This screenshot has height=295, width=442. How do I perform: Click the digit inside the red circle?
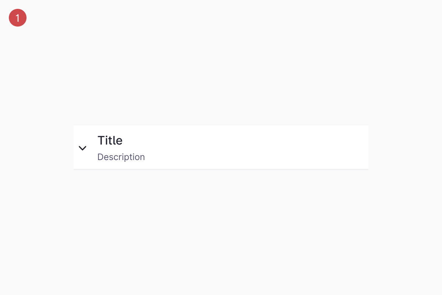(18, 18)
